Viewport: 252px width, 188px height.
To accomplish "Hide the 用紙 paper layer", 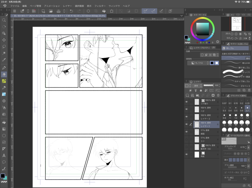I will 186,154.
